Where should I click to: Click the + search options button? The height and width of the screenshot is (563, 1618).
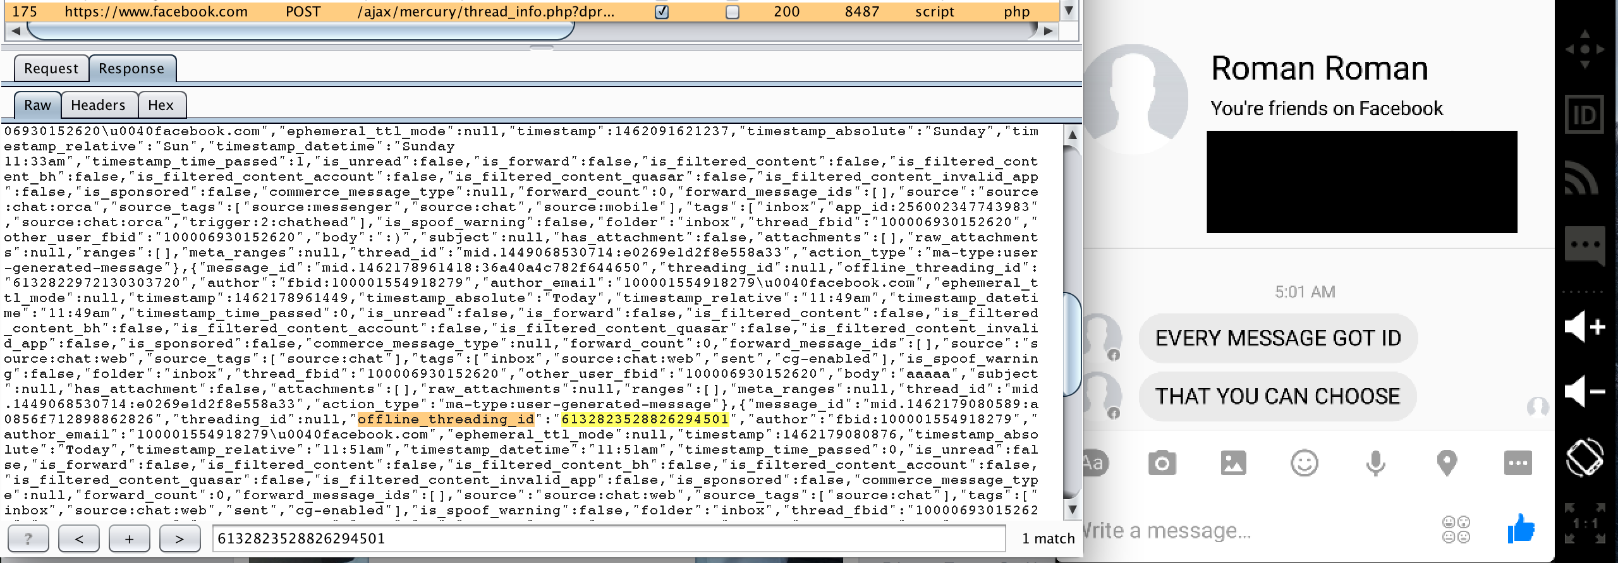pos(129,538)
